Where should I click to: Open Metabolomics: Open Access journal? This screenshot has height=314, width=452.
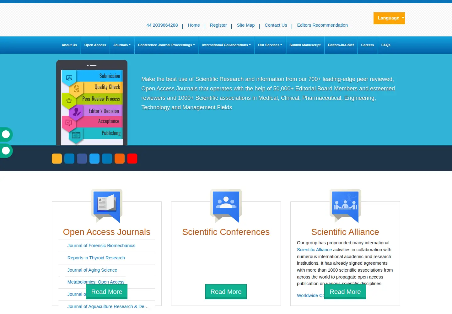point(96,282)
